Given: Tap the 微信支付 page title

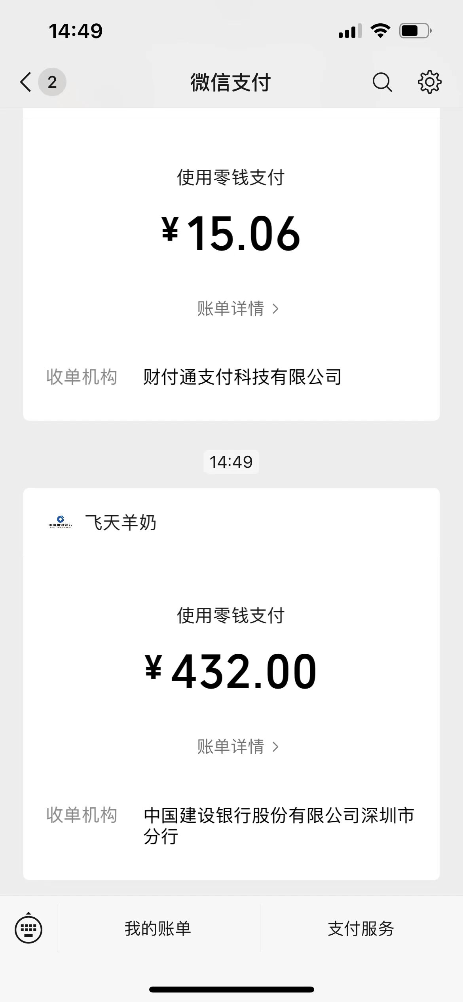Looking at the screenshot, I should 231,82.
